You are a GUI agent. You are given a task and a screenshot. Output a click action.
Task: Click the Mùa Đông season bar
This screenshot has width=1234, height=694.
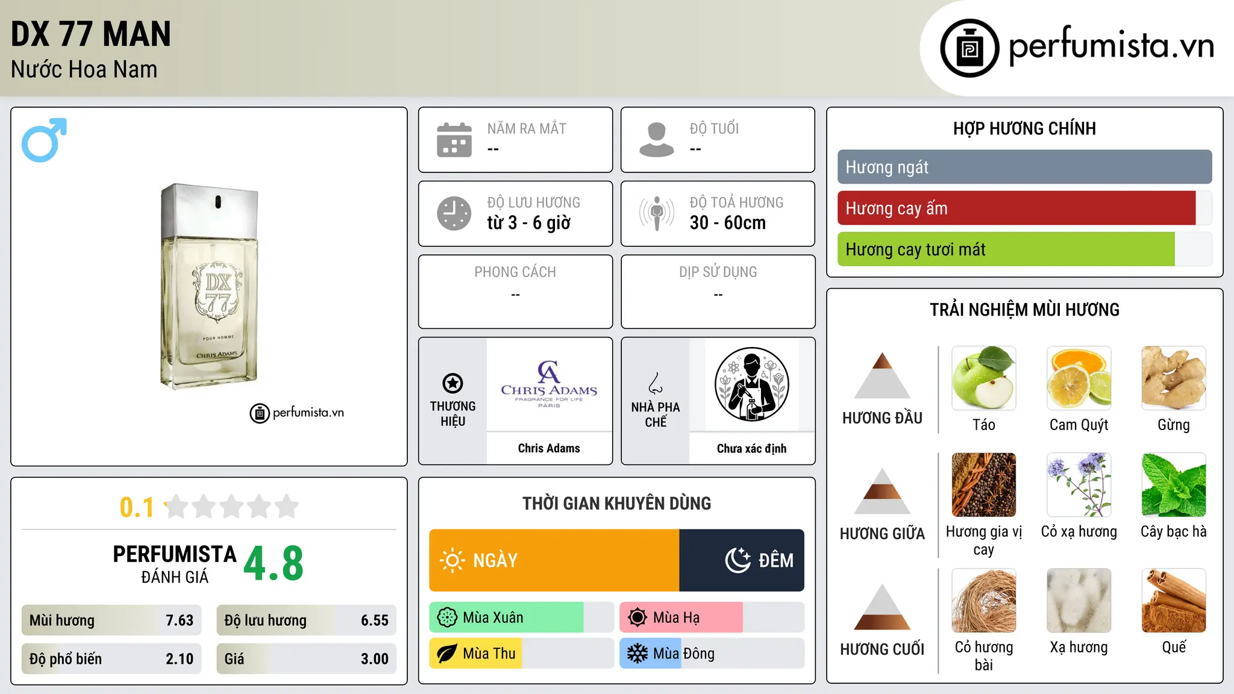click(712, 654)
